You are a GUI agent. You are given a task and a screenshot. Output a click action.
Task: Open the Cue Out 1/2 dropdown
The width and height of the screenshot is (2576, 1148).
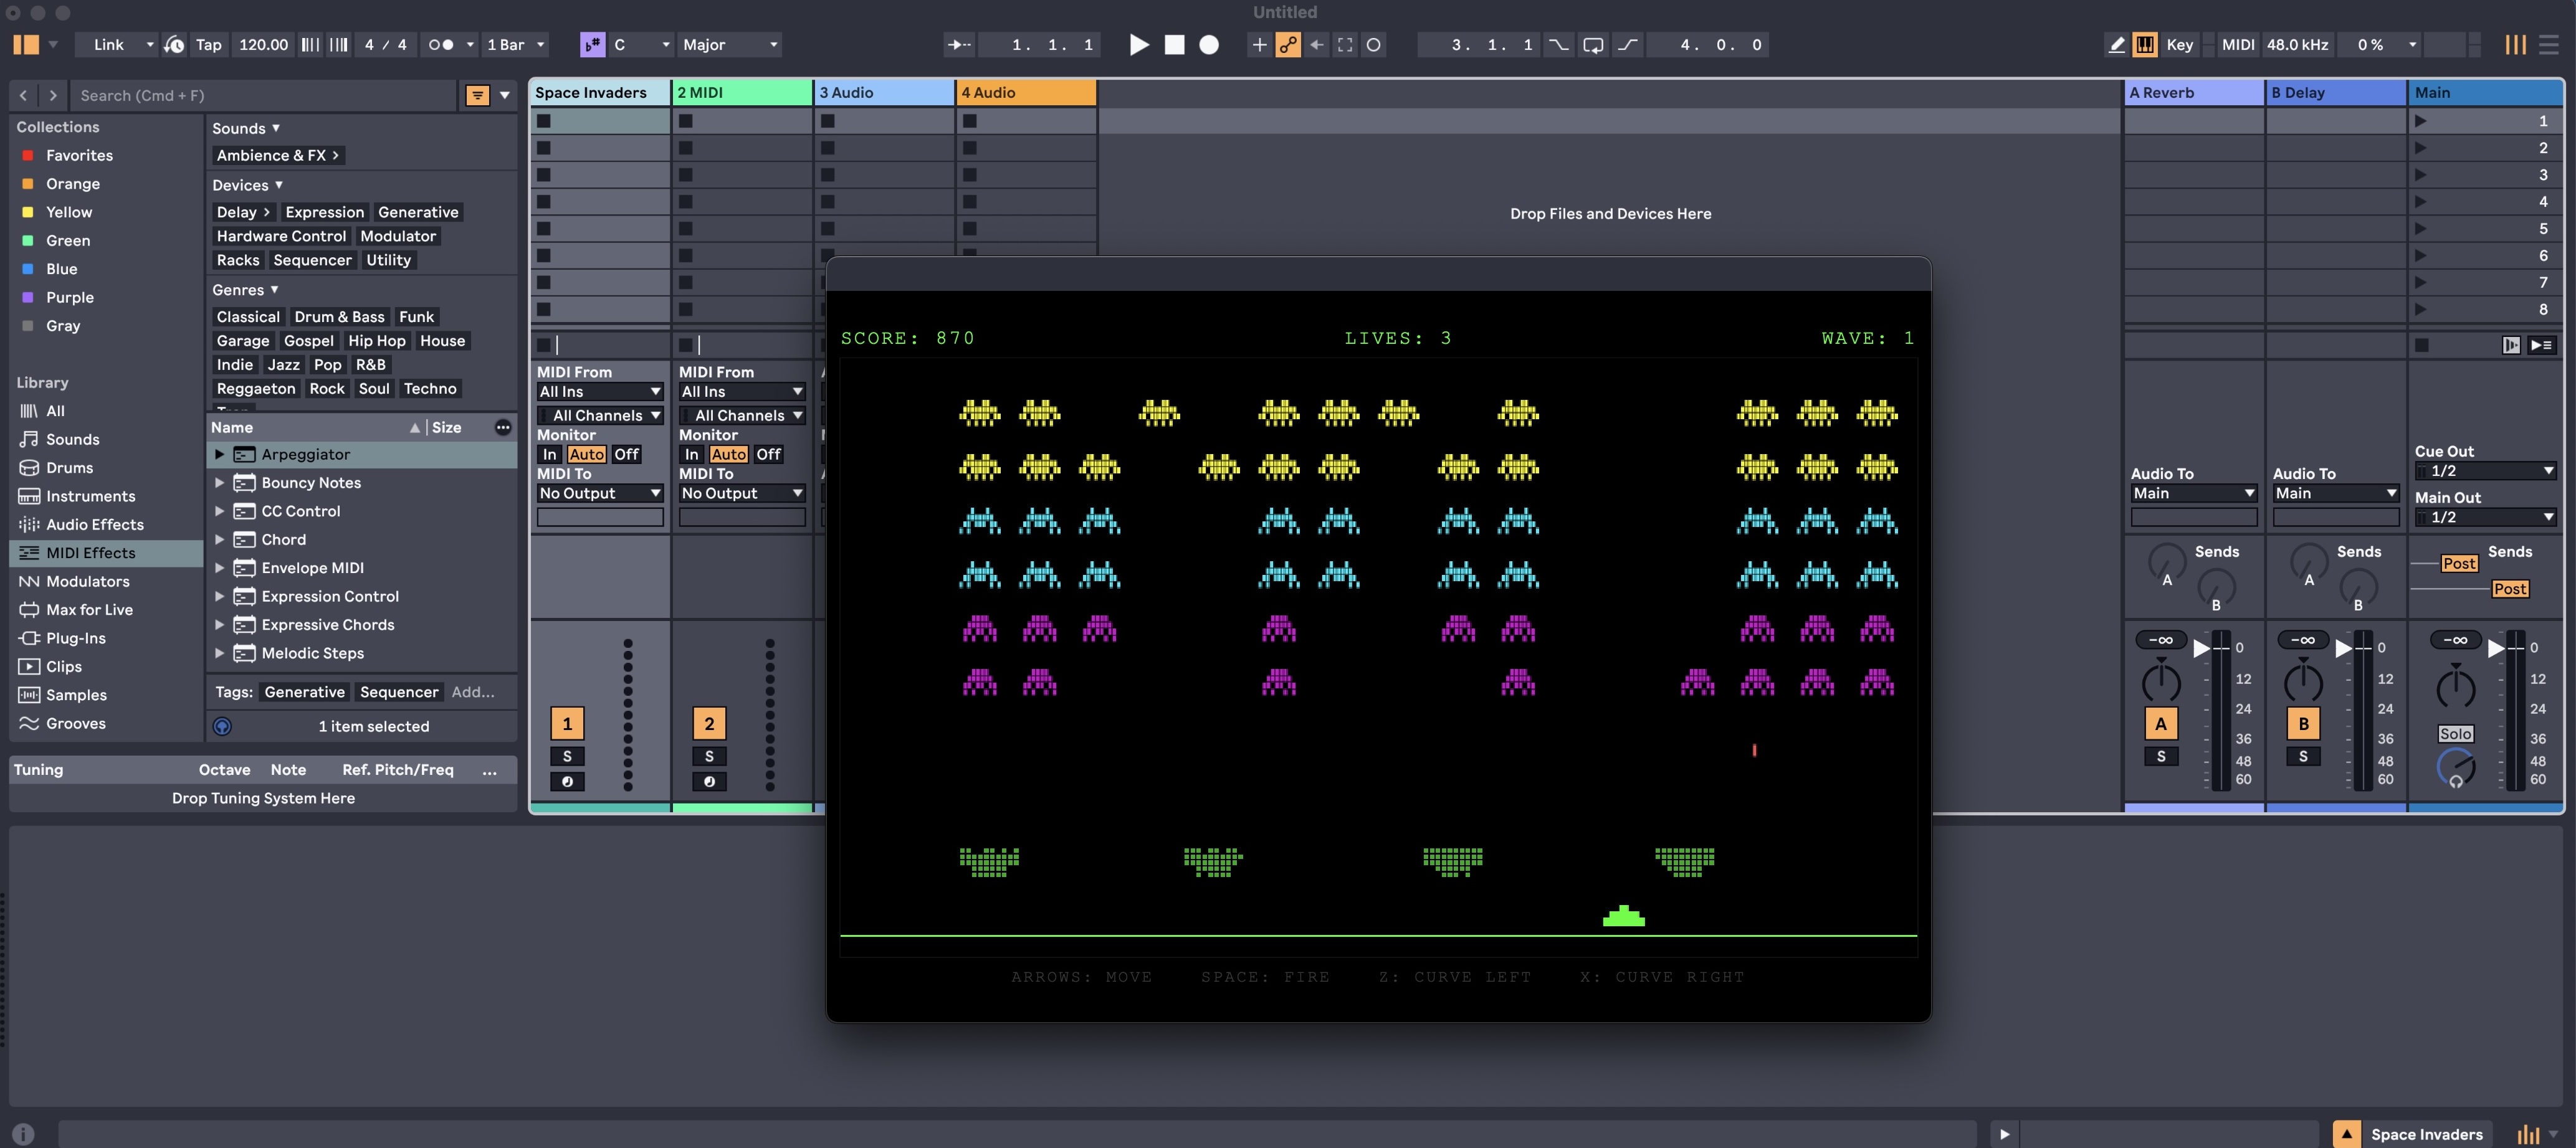pos(2486,471)
